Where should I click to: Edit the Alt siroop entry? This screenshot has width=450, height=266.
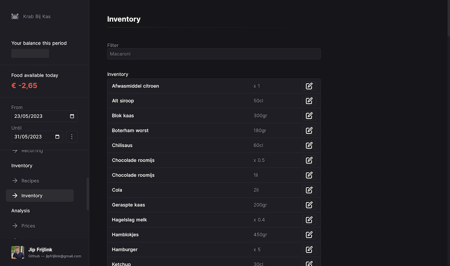point(309,101)
